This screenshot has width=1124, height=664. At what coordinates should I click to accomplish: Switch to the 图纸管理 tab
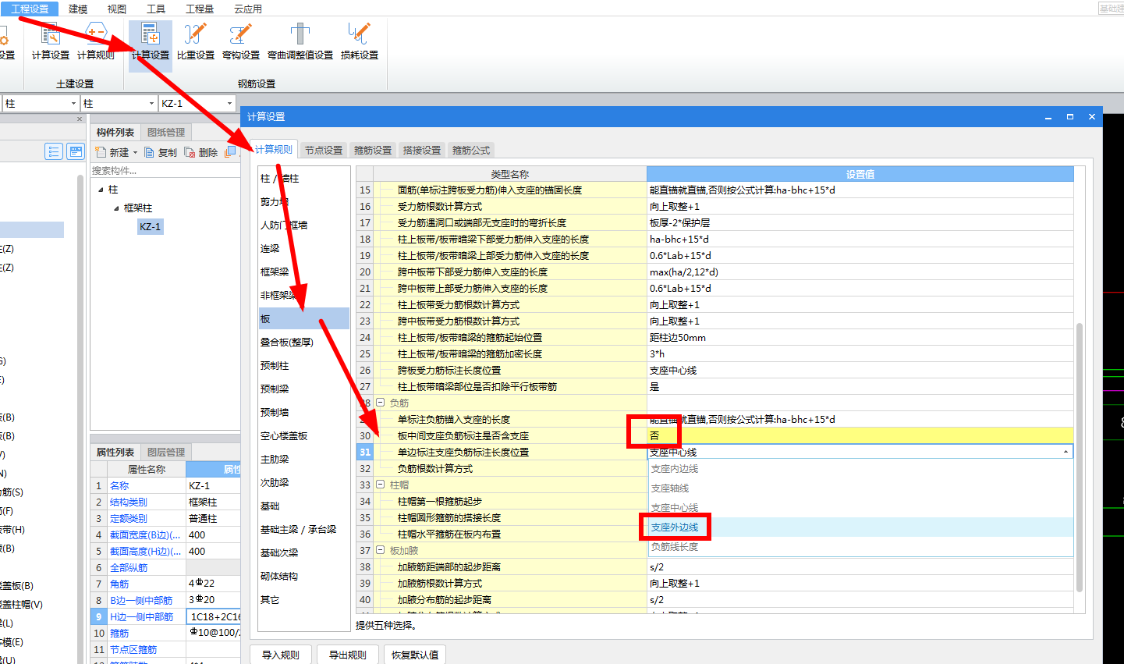tap(166, 132)
